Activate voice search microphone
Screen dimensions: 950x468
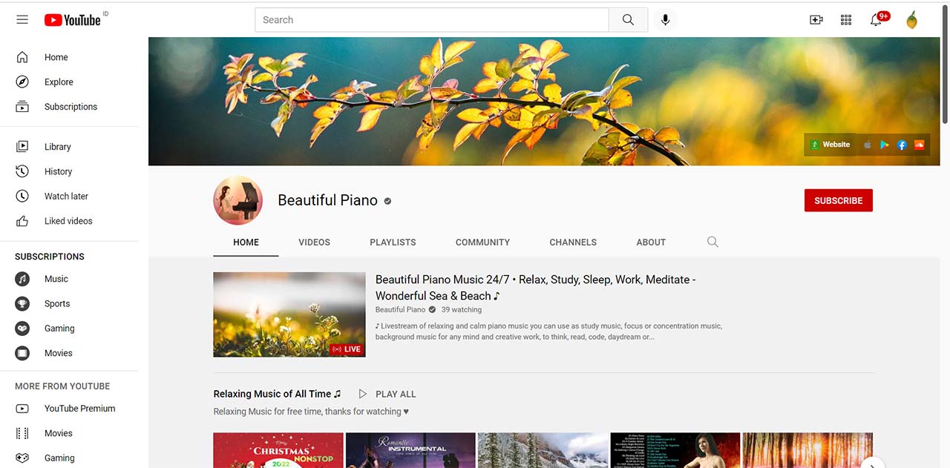click(665, 20)
